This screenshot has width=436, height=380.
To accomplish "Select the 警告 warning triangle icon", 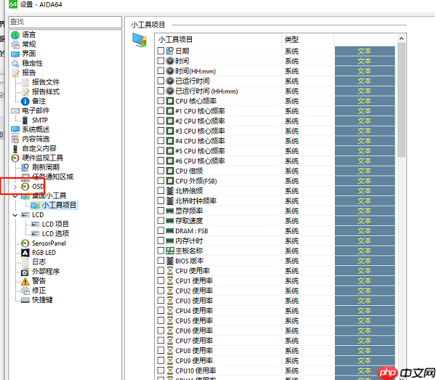I will [25, 281].
